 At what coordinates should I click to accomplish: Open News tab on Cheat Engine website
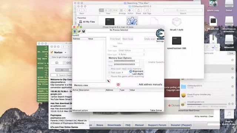pyautogui.click(x=100, y=125)
